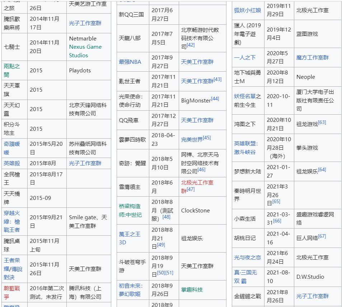
Task: Open the 真·三国无双 霸 link
Action: pyautogui.click(x=245, y=277)
